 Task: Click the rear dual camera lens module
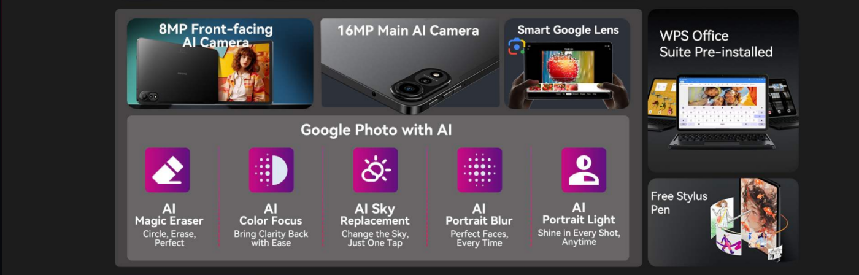414,85
